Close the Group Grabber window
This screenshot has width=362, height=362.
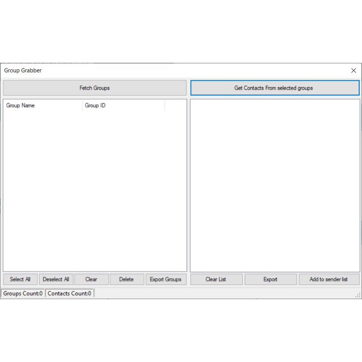(353, 71)
